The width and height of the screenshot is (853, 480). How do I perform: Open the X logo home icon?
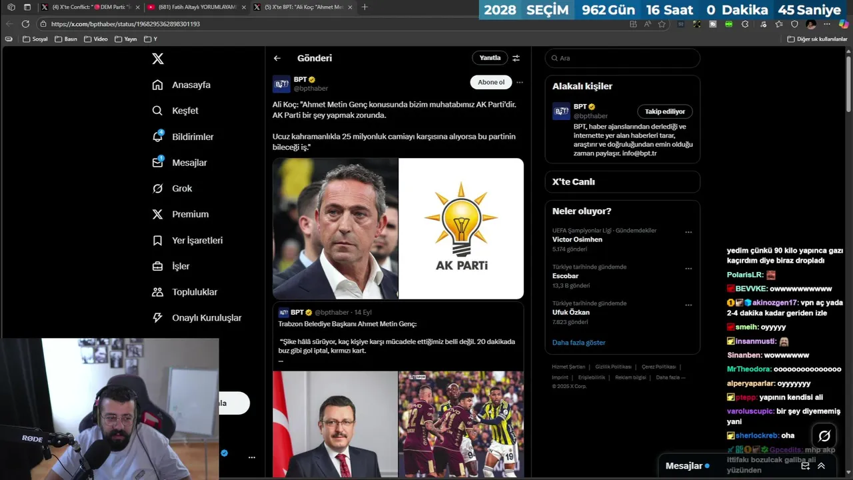(158, 59)
